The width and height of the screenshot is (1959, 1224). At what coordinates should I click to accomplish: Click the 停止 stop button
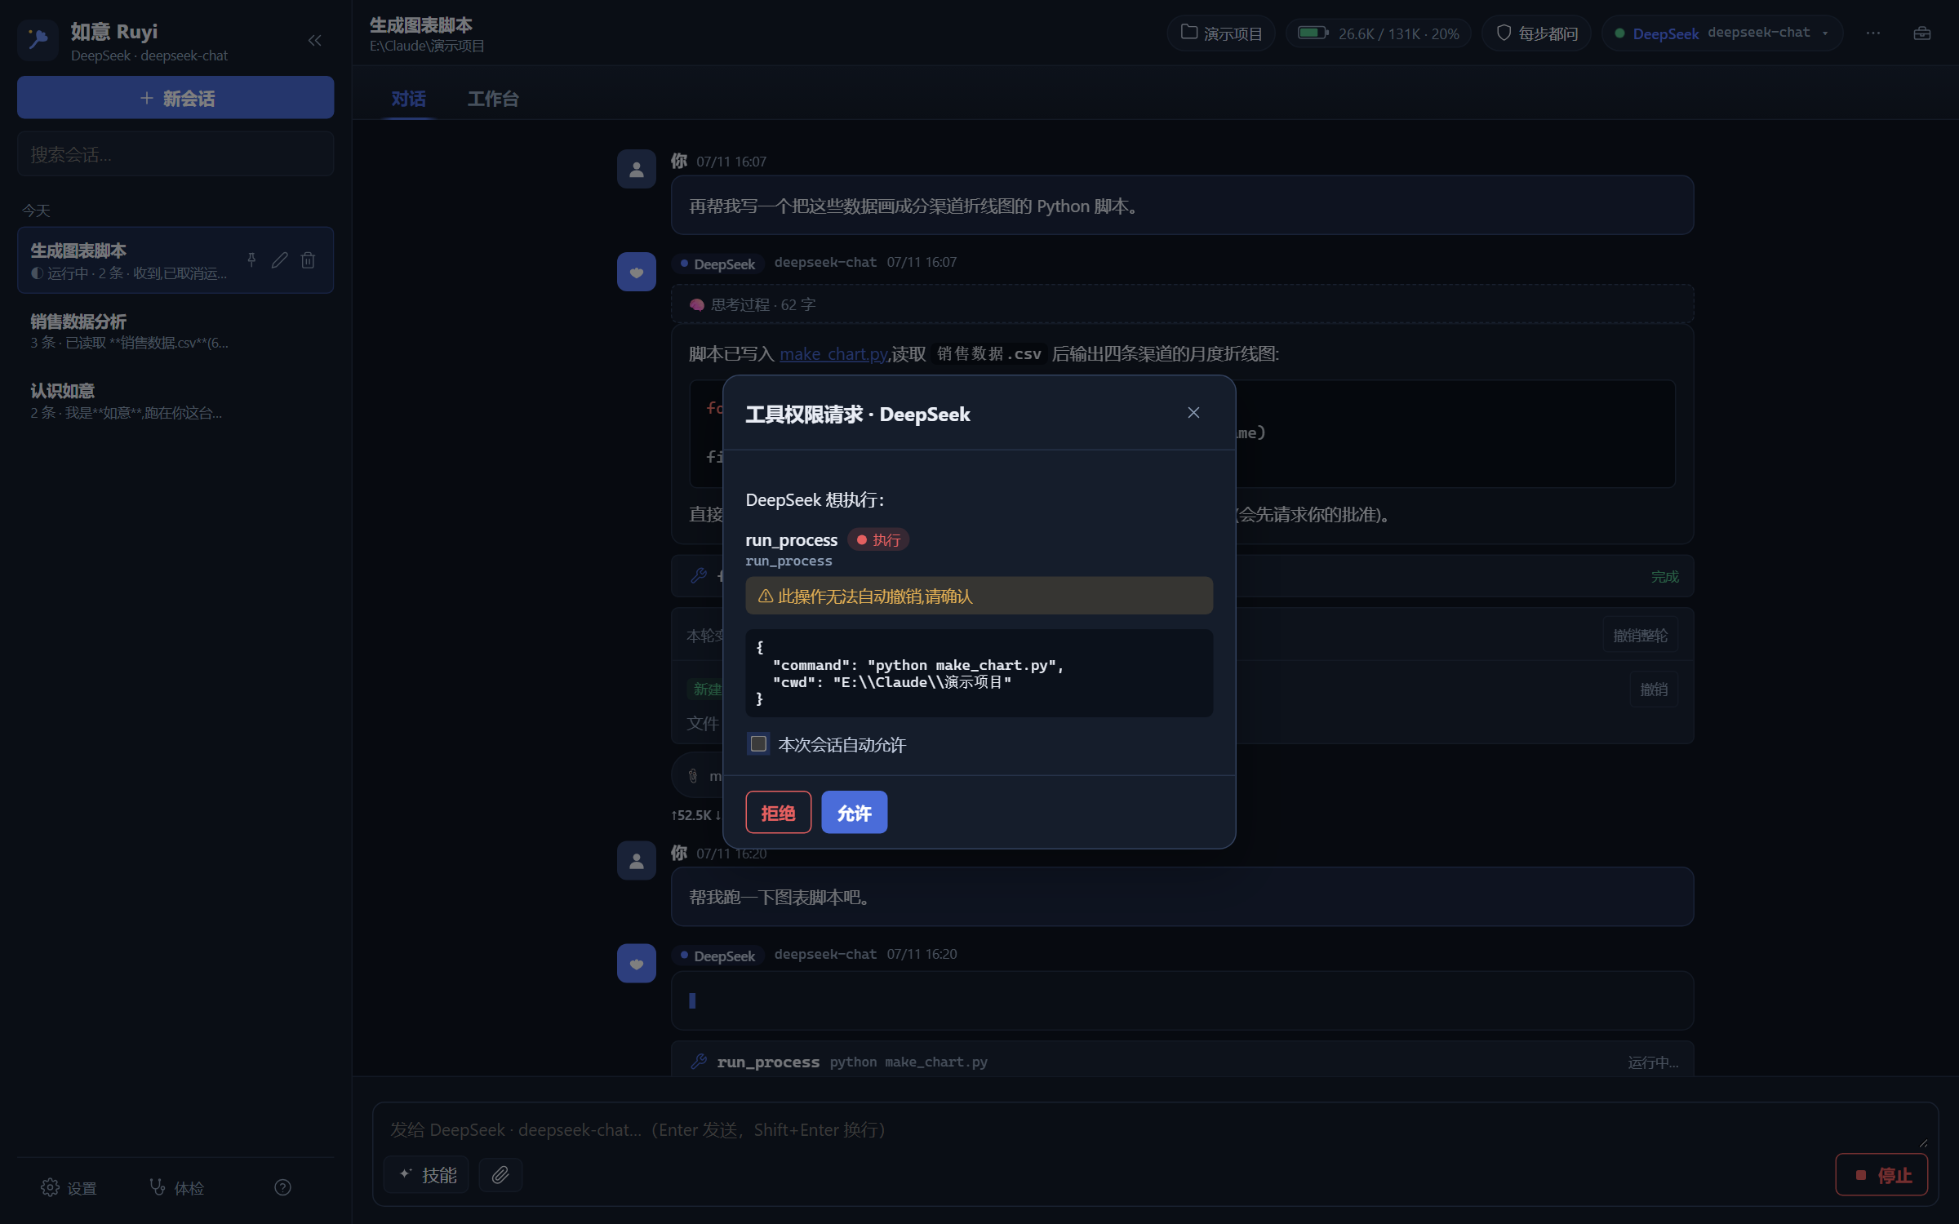click(x=1881, y=1175)
